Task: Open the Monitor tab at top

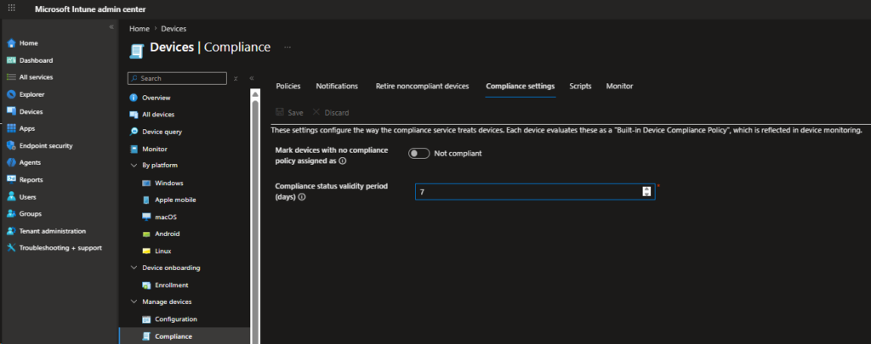Action: pos(619,87)
